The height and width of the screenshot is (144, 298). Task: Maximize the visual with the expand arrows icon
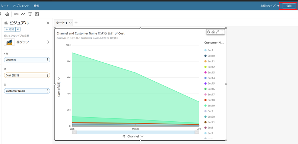click(218, 32)
